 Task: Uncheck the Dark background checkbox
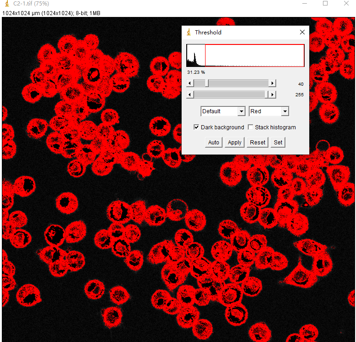pyautogui.click(x=197, y=127)
